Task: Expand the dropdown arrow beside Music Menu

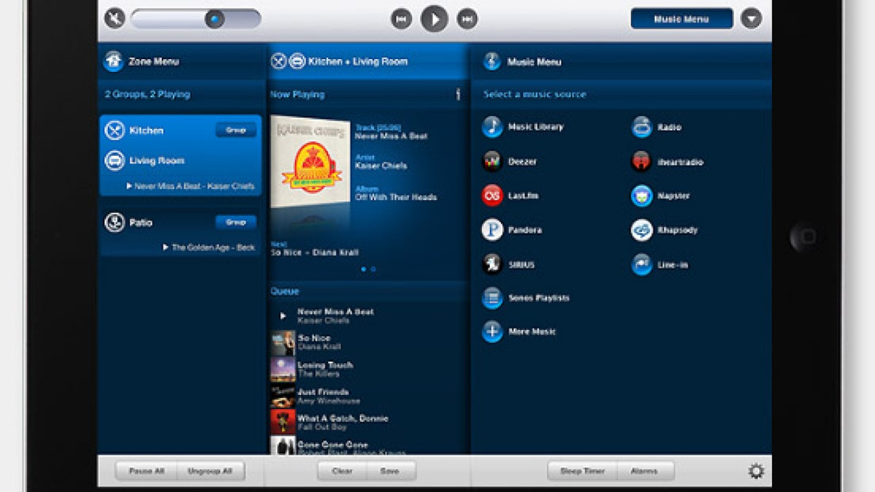Action: coord(751,19)
